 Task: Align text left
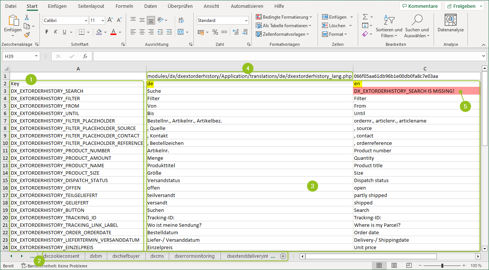click(133, 32)
